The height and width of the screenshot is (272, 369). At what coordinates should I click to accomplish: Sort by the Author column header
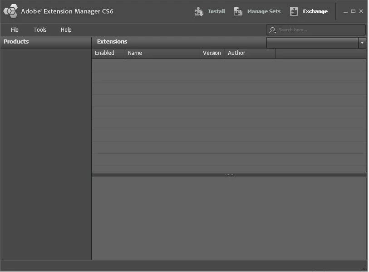pyautogui.click(x=250, y=53)
